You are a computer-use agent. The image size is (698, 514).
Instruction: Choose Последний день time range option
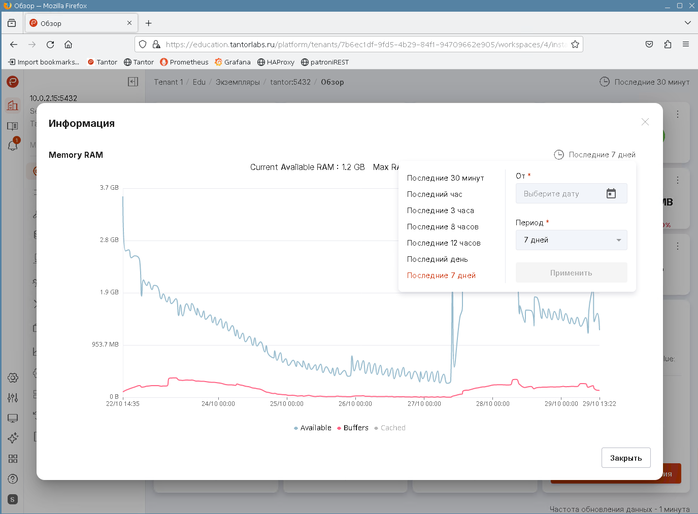coord(437,259)
